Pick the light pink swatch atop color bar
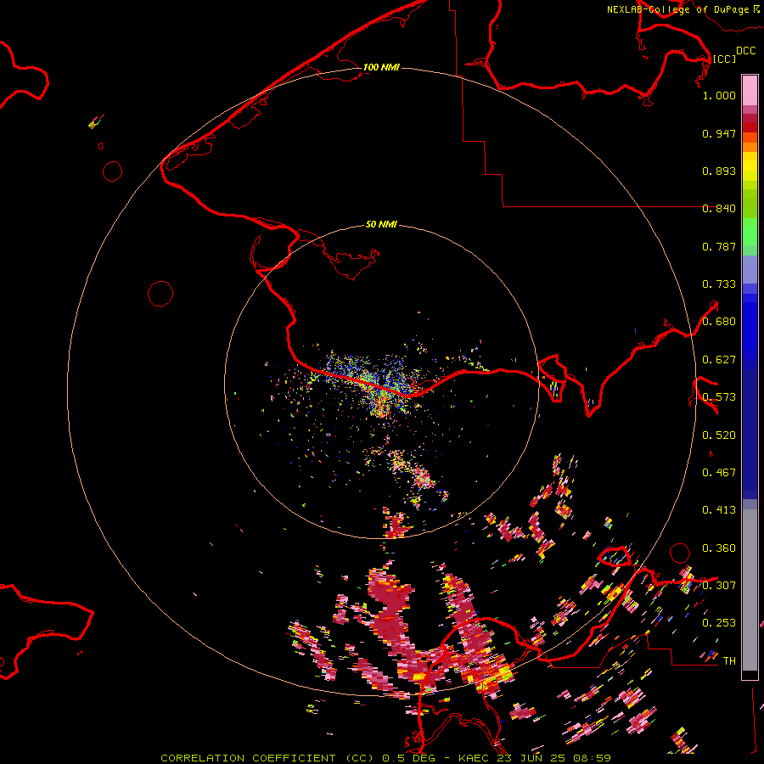764x764 pixels. click(750, 90)
